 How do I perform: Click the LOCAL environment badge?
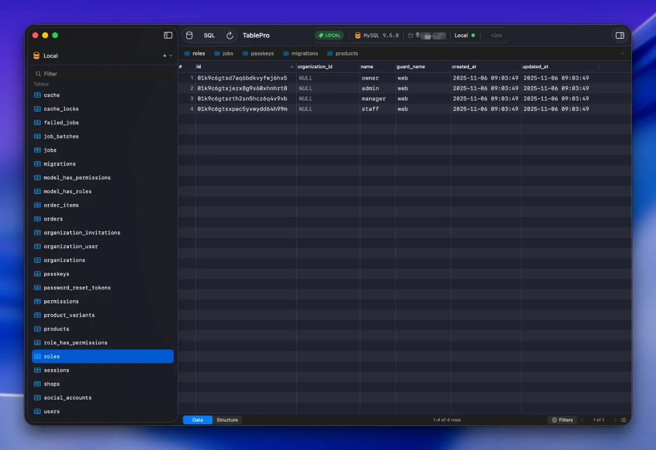pyautogui.click(x=329, y=35)
